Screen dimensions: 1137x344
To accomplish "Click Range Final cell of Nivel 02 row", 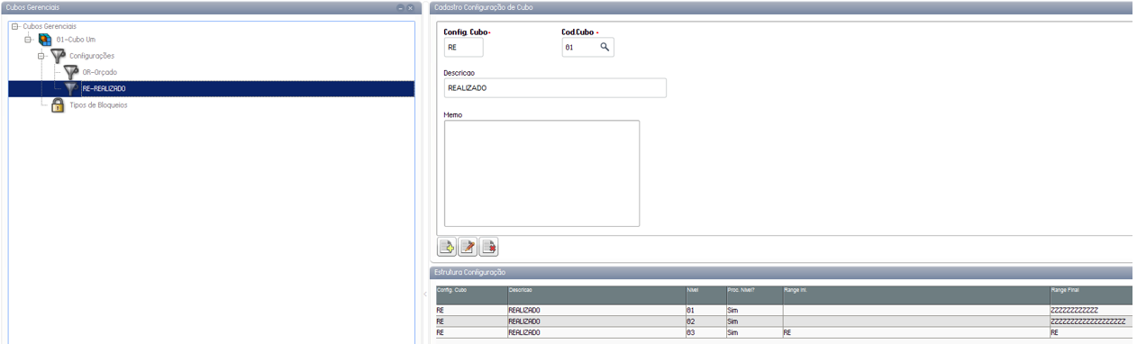I will tap(1090, 321).
